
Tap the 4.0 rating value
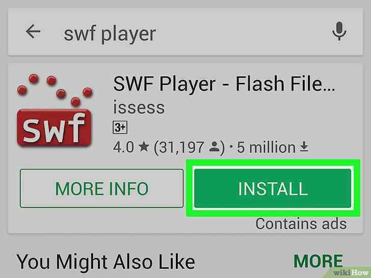pyautogui.click(x=123, y=147)
